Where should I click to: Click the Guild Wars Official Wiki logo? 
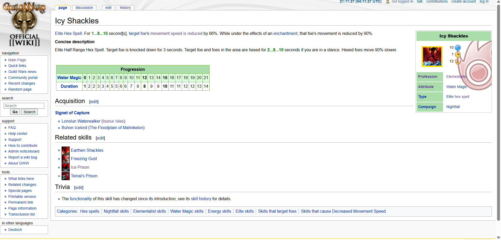(25, 24)
